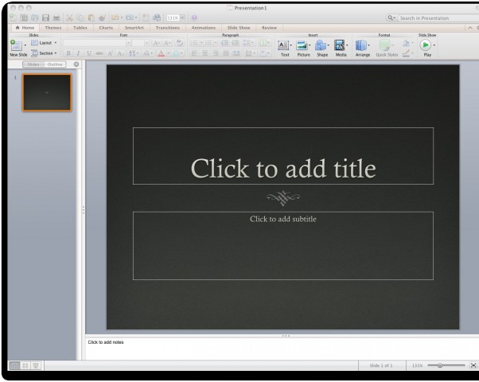
Task: Open the Slide Show tab
Action: [239, 28]
